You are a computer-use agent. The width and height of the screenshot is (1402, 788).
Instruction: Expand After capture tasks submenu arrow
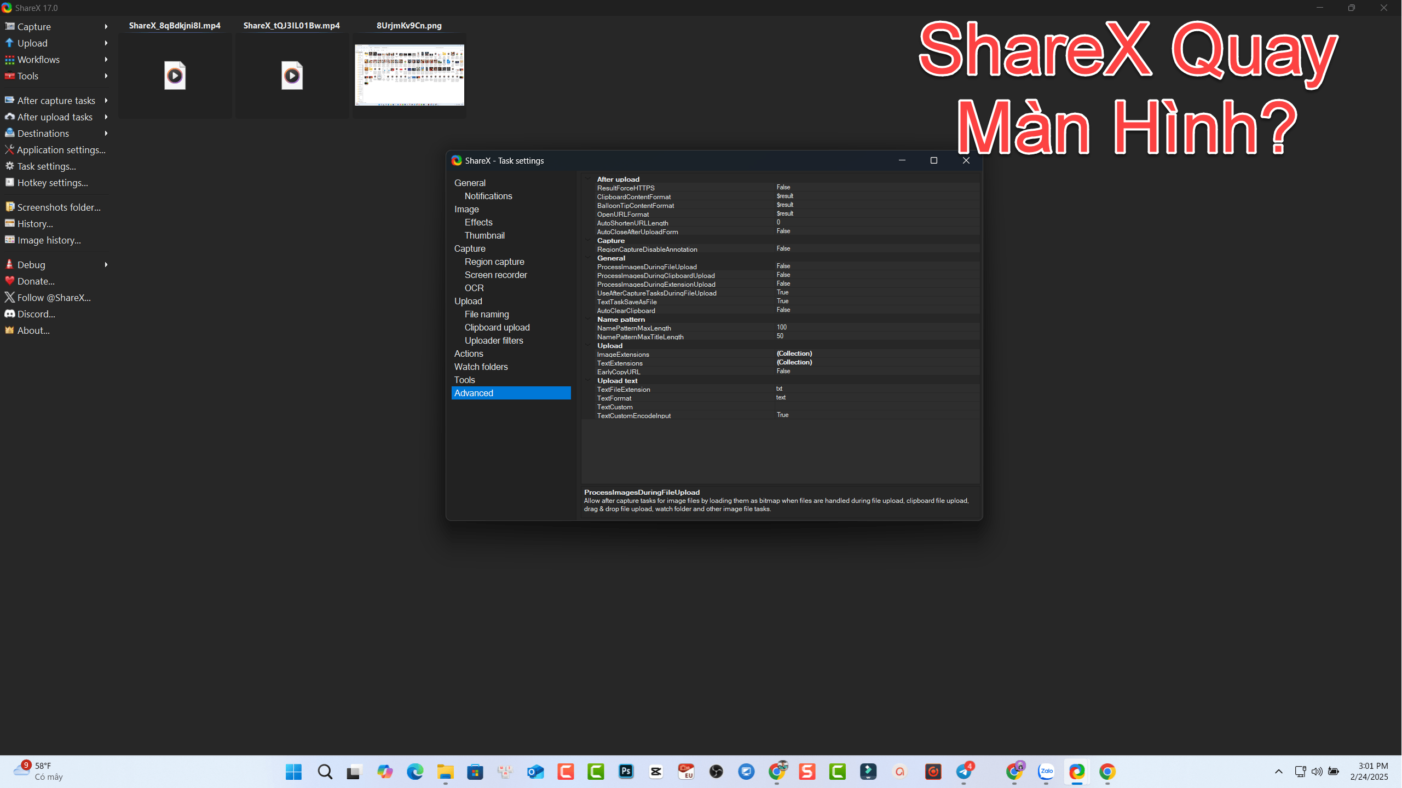click(106, 101)
